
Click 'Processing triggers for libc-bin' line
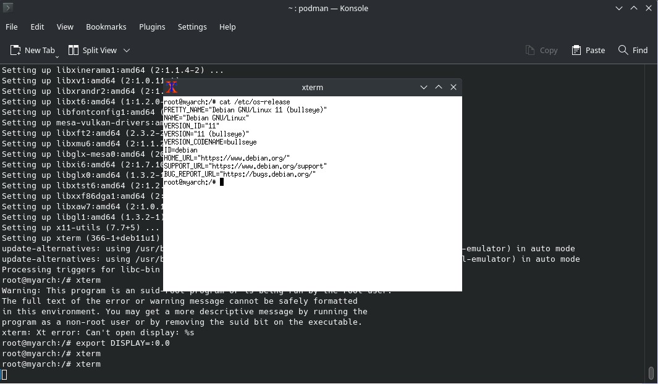81,269
